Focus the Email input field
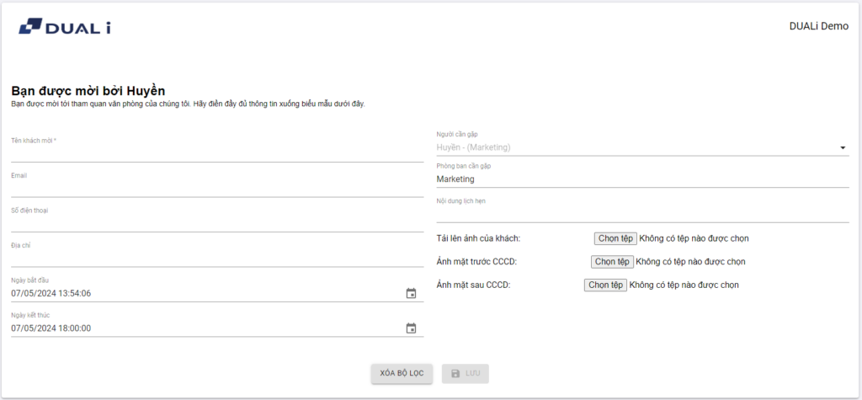 (216, 188)
